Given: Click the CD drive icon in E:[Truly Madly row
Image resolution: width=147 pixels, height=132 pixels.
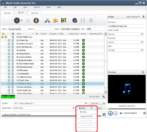Looking at the screenshot, I should point(13,37).
